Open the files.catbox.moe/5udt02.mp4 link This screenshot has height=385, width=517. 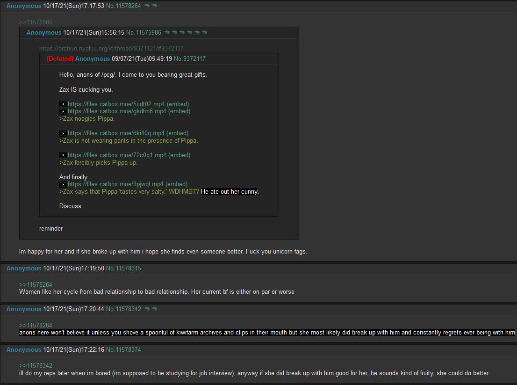point(116,104)
